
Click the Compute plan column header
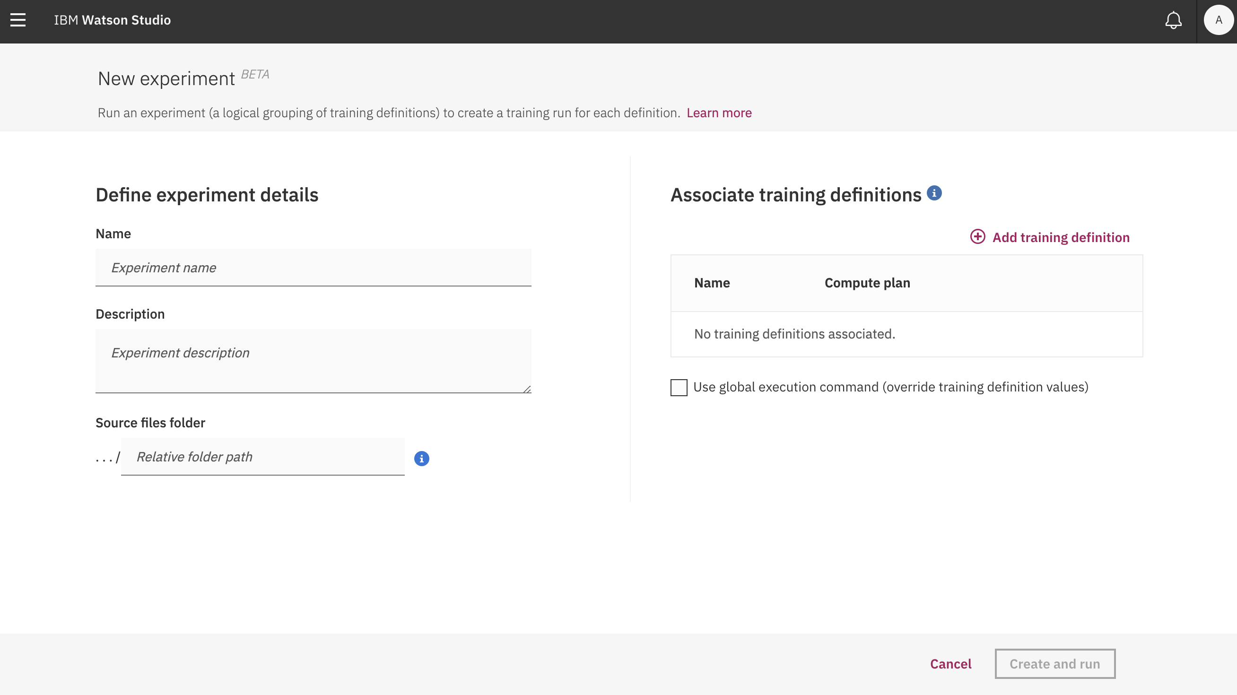click(867, 283)
